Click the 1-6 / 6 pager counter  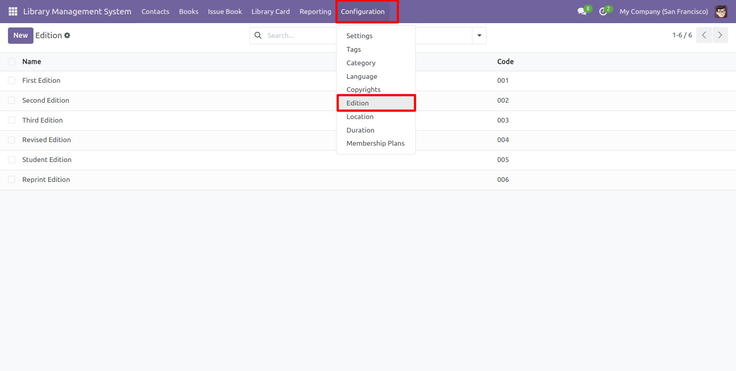[x=682, y=35]
